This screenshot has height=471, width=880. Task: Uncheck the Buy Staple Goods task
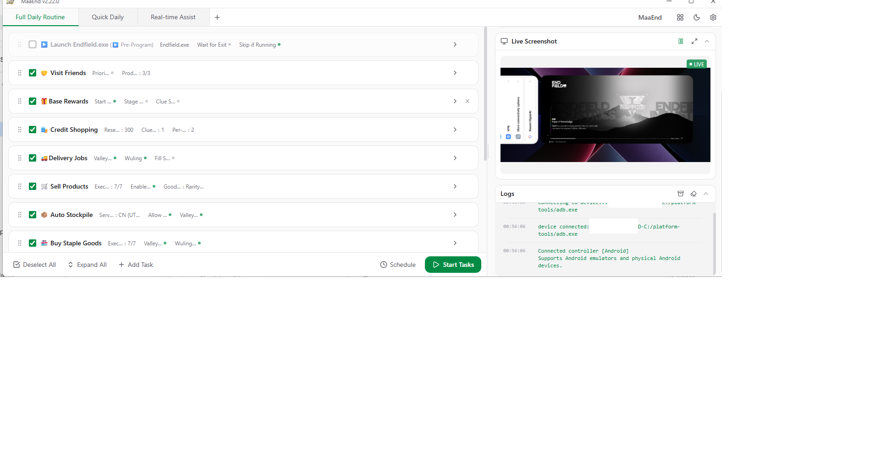click(x=33, y=243)
